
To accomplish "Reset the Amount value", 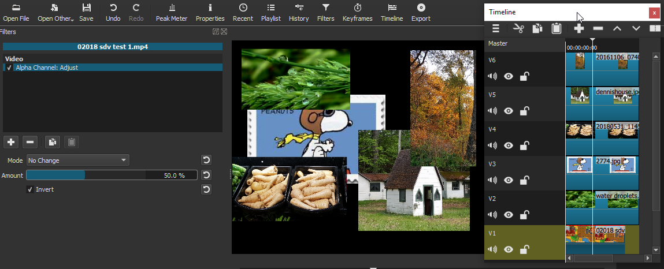I will pyautogui.click(x=206, y=175).
